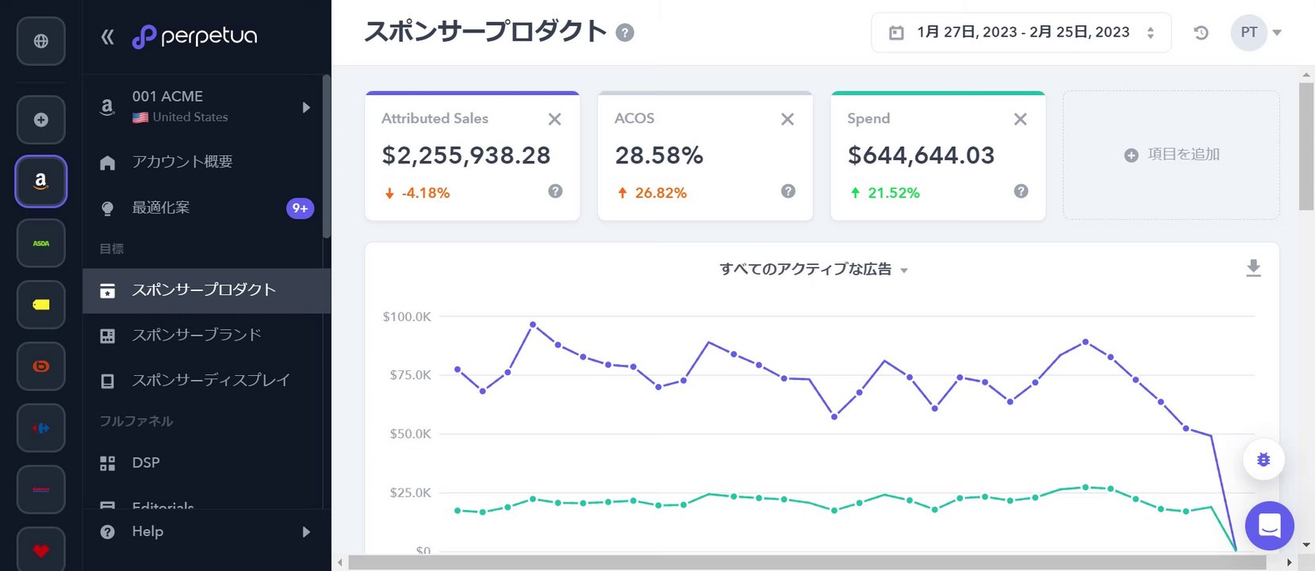Click the download chart icon
This screenshot has height=571, width=1315.
(1253, 268)
